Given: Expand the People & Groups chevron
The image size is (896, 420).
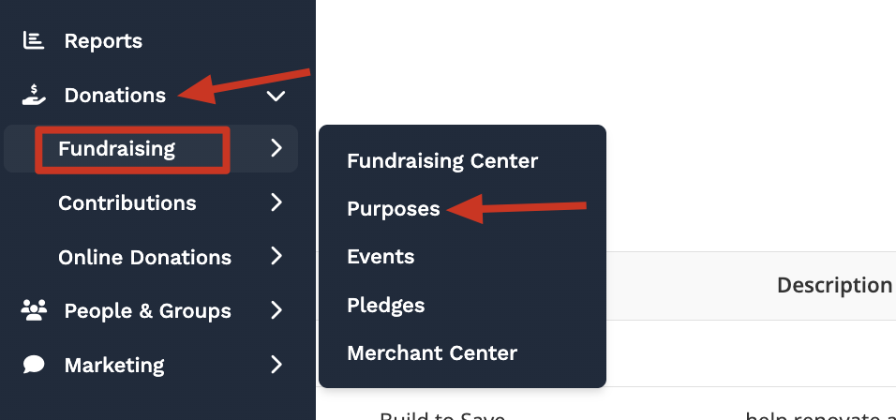Looking at the screenshot, I should click(x=276, y=310).
